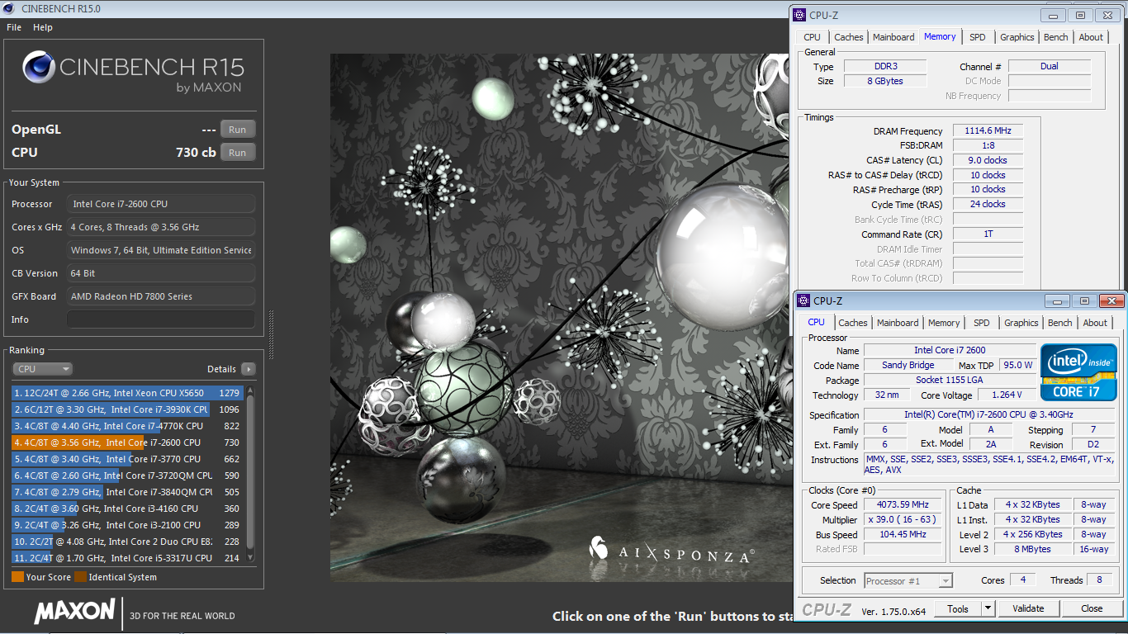Select the highlighted i7-2600 ranking row
Viewport: 1128px width, 634px height.
click(128, 442)
